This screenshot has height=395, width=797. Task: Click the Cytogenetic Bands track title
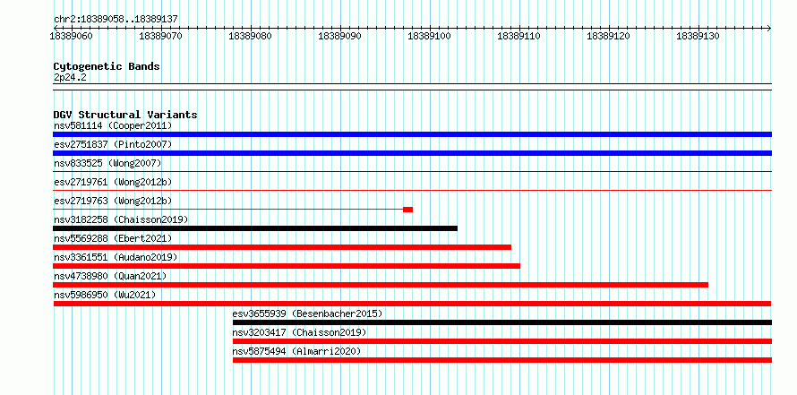(107, 66)
